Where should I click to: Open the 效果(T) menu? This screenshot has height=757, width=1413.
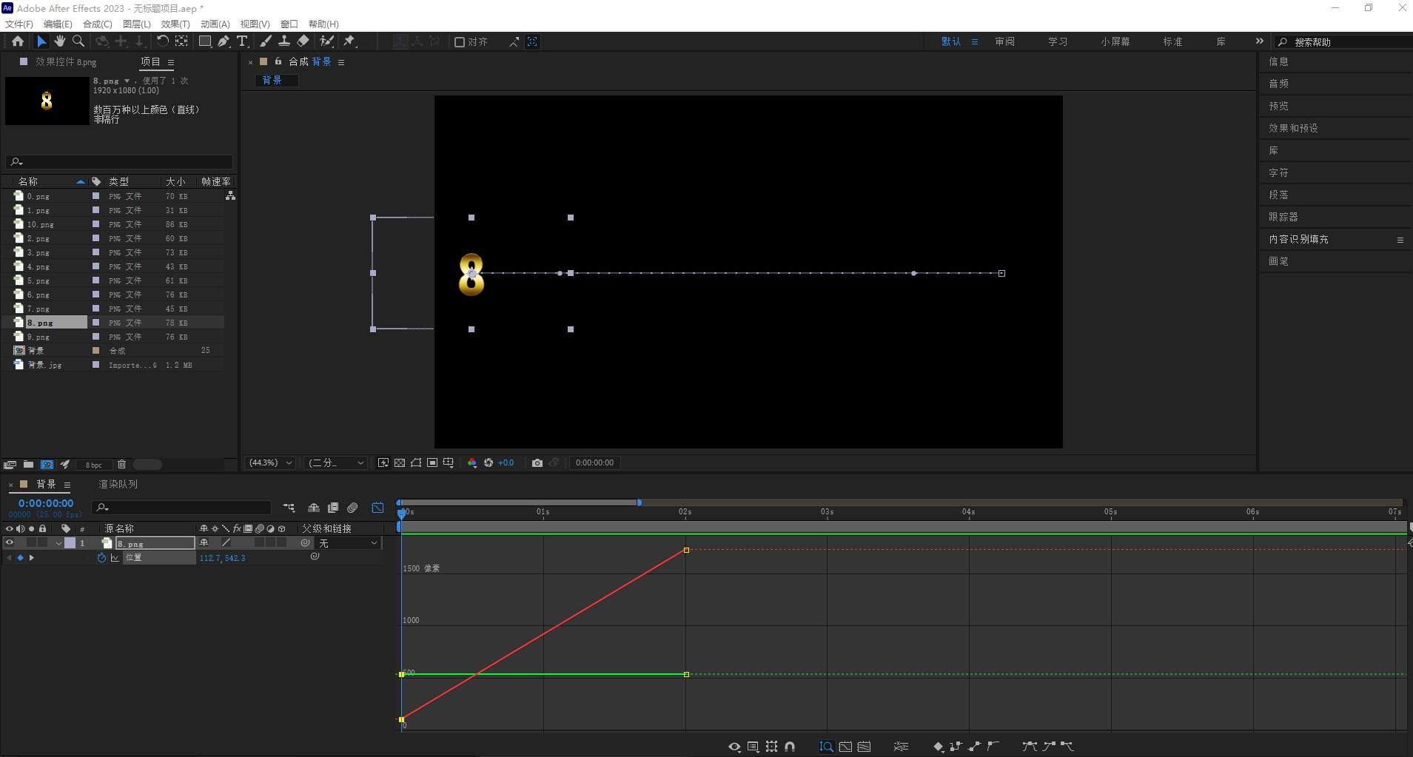tap(175, 24)
